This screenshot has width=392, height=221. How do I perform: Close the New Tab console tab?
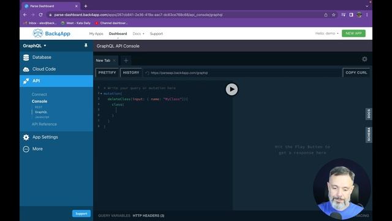[115, 60]
